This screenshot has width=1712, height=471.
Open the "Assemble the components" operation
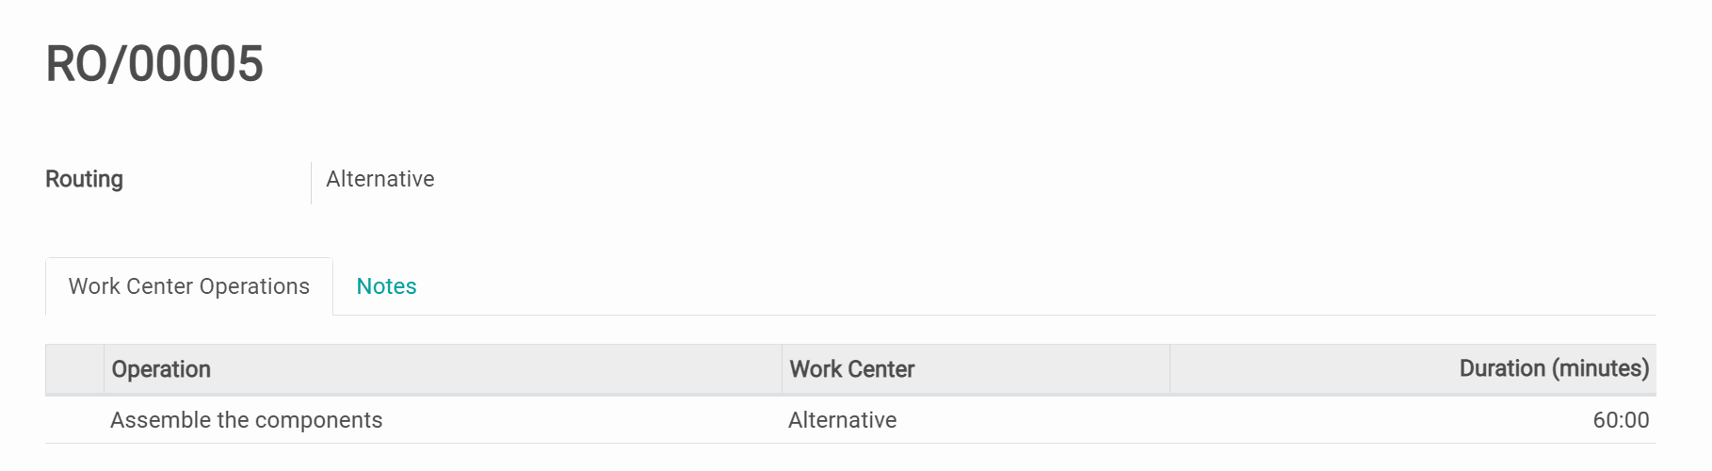[x=246, y=420]
